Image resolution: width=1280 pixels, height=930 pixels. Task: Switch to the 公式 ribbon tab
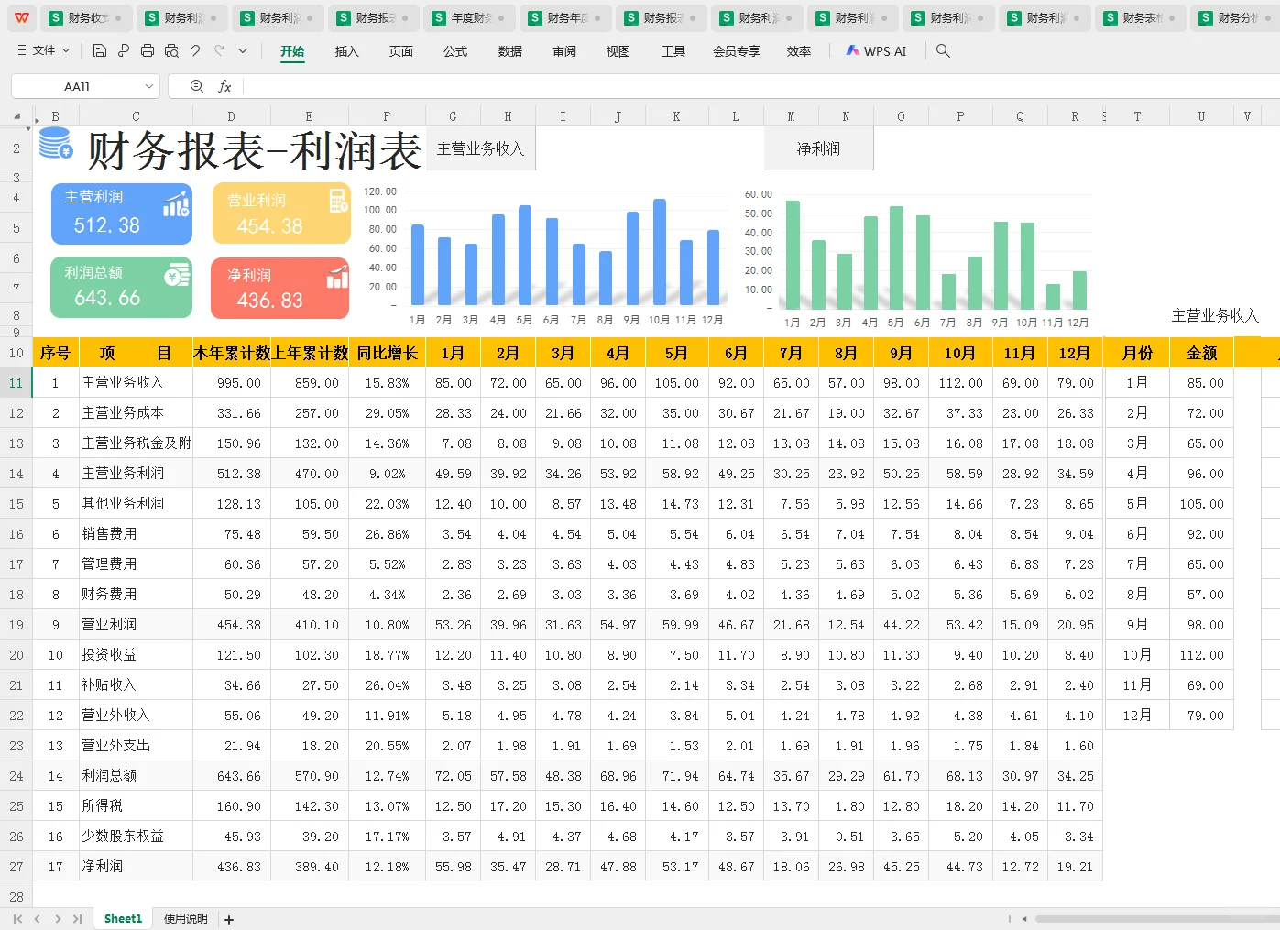[455, 51]
